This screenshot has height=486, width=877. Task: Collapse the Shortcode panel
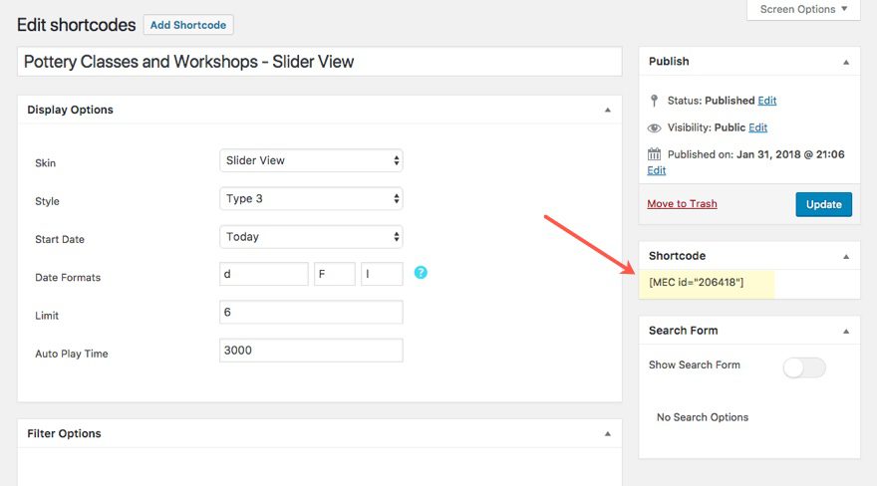[x=846, y=257]
